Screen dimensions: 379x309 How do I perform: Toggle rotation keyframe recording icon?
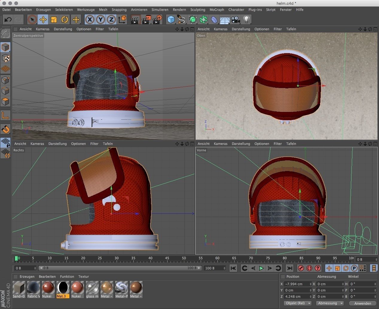point(346,268)
